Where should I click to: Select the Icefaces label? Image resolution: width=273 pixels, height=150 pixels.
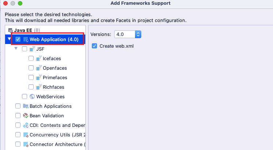click(52, 58)
